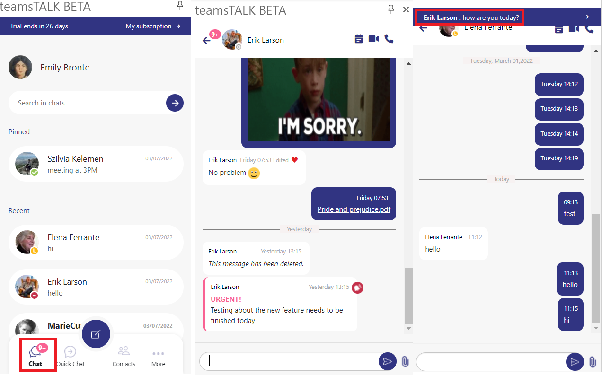Toggle pin on the left teamsTALK window

180,6
